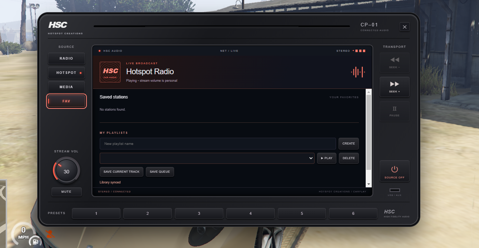Play the selected playlist
Screen dimensions: 479x248
(327, 158)
